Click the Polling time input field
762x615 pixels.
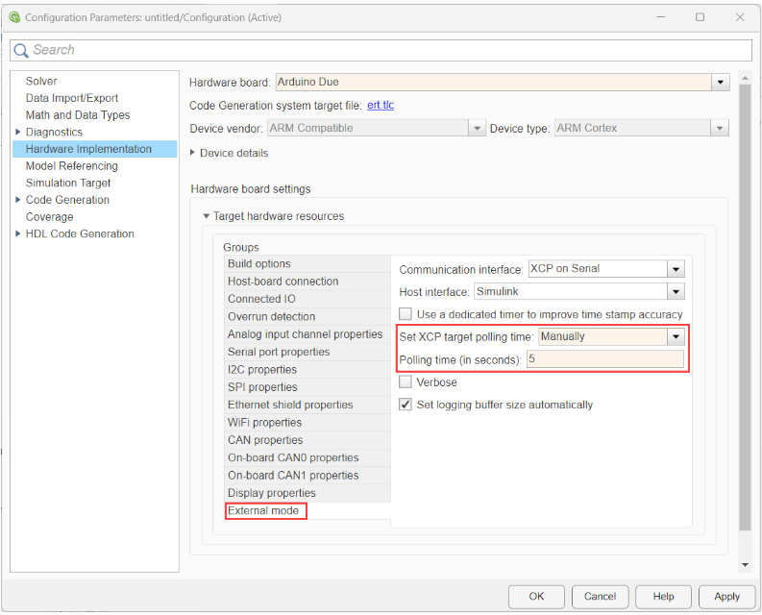click(x=603, y=359)
